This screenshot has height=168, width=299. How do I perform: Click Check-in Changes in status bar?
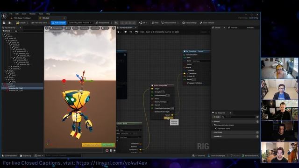[x=216, y=155]
